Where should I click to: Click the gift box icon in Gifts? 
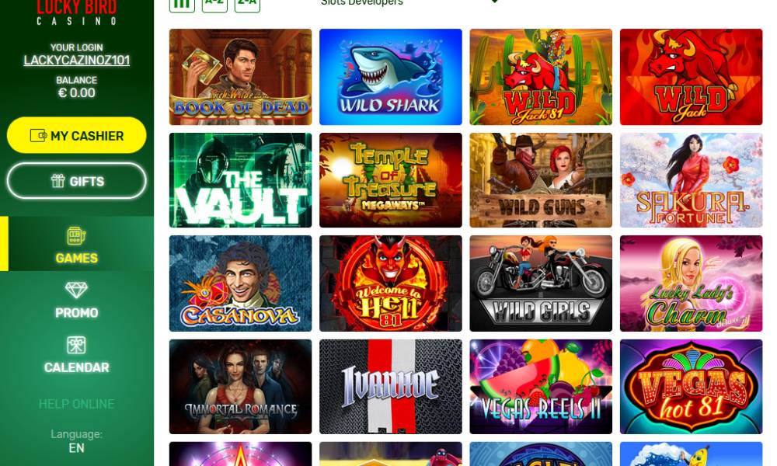(x=58, y=181)
